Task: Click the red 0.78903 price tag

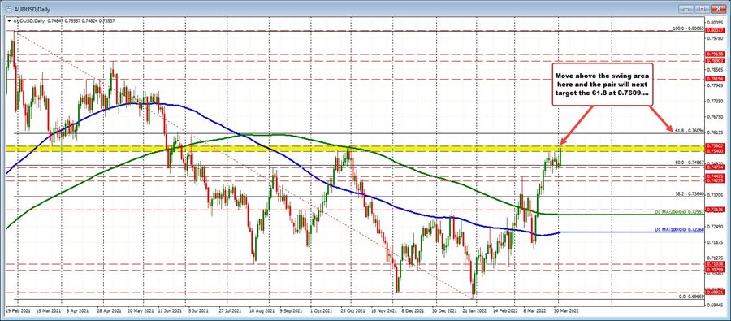Action: (714, 61)
